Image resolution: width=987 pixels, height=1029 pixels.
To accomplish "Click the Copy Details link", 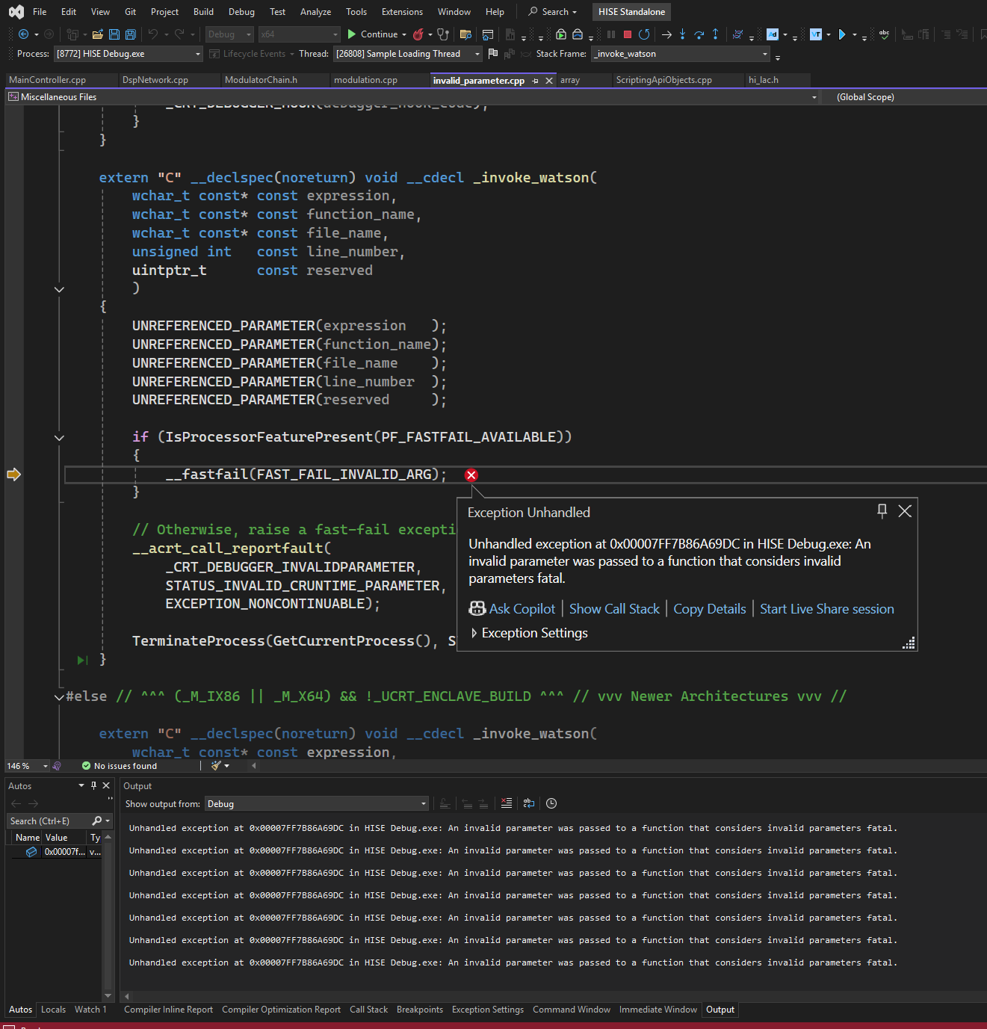I will pos(710,609).
